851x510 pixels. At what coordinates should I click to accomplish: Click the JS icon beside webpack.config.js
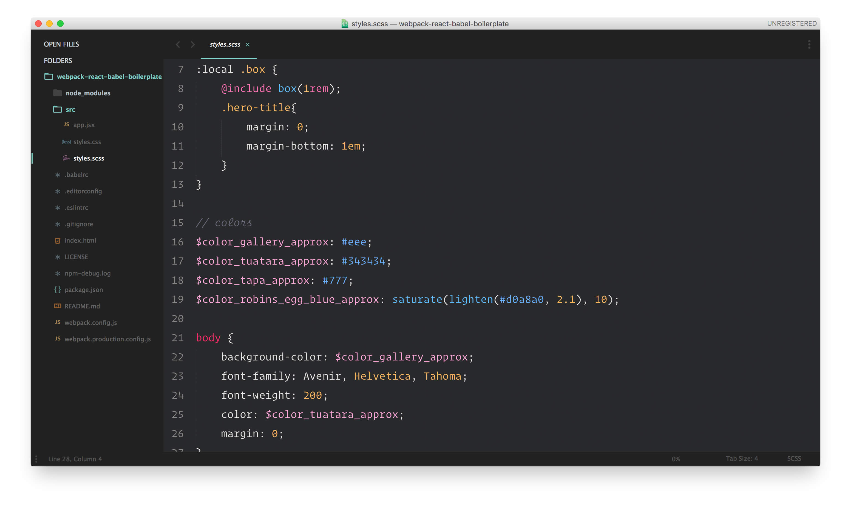[58, 322]
